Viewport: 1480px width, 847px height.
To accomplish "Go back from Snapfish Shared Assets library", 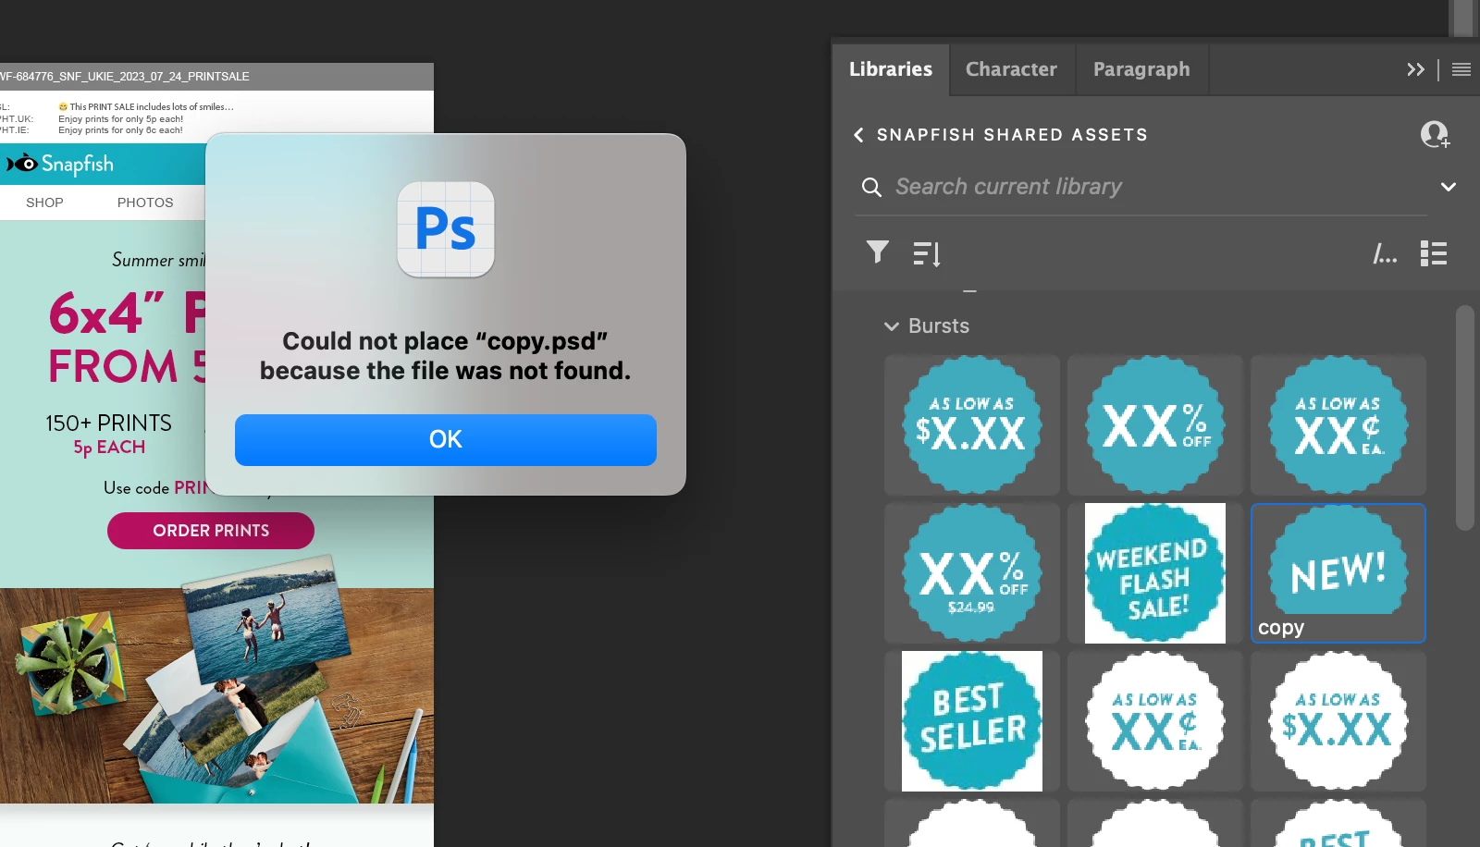I will tap(858, 135).
